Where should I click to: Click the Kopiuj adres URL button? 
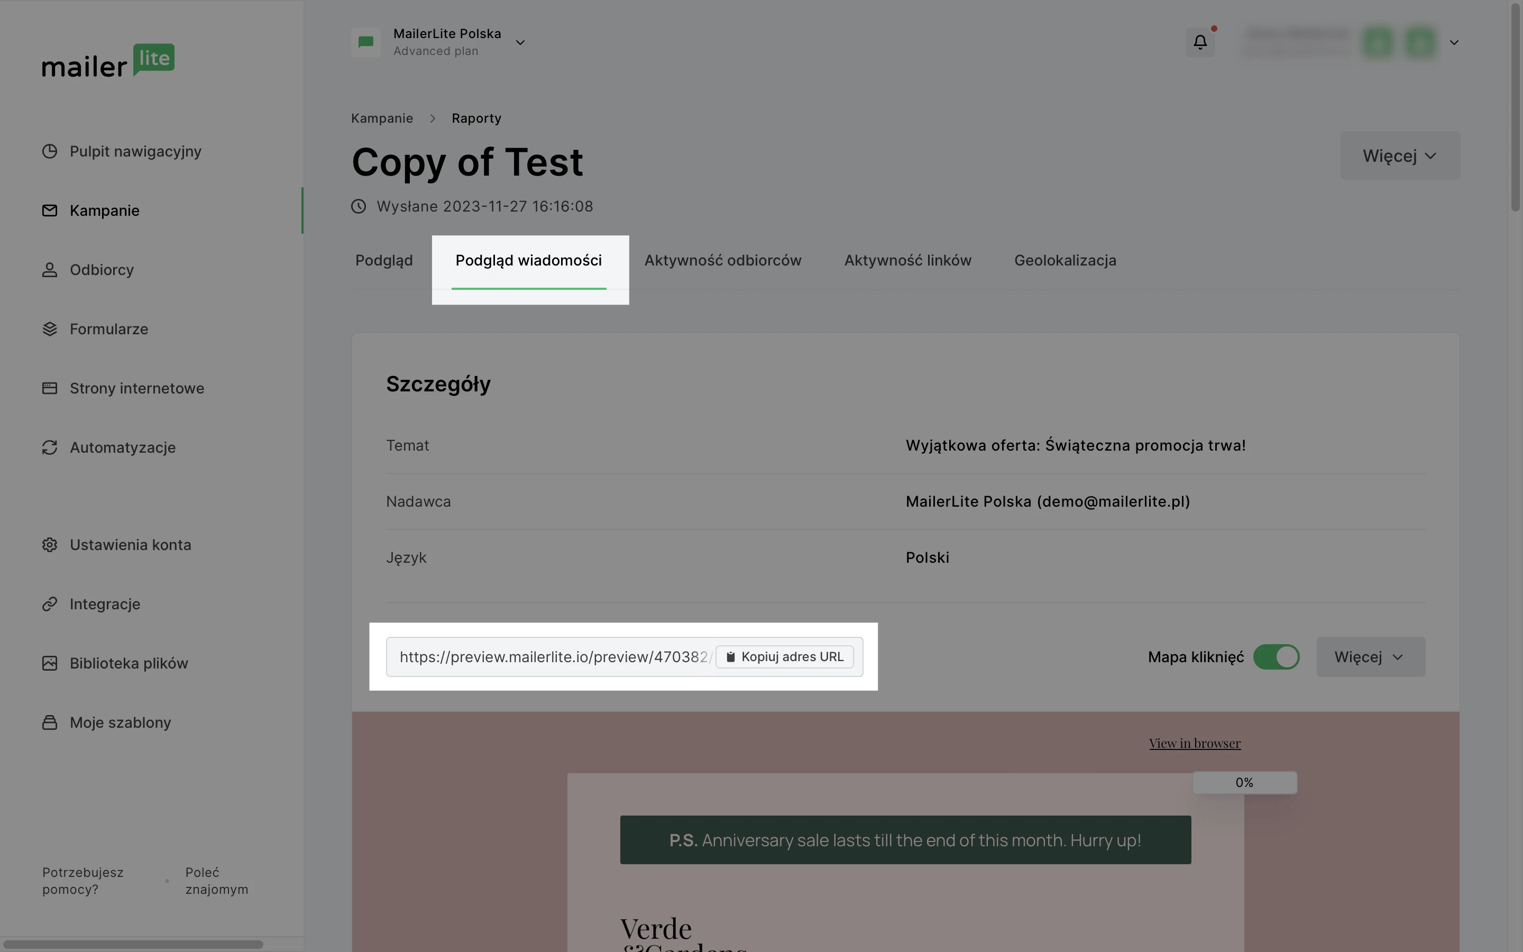(x=785, y=657)
